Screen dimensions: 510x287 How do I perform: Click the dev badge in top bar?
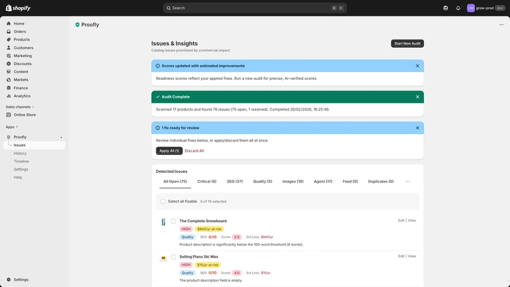(x=500, y=8)
